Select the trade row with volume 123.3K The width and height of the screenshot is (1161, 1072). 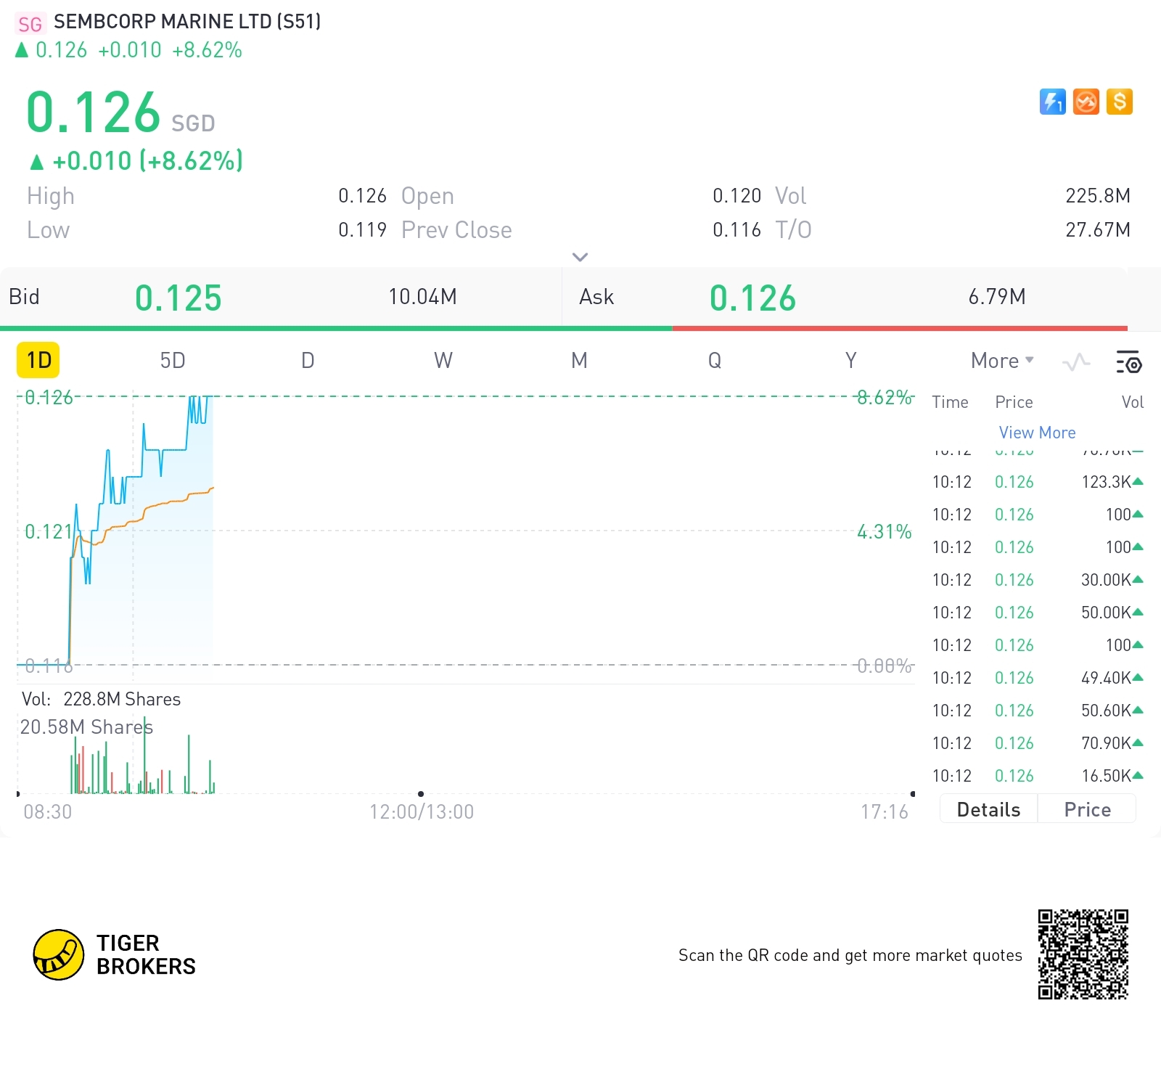(1038, 482)
